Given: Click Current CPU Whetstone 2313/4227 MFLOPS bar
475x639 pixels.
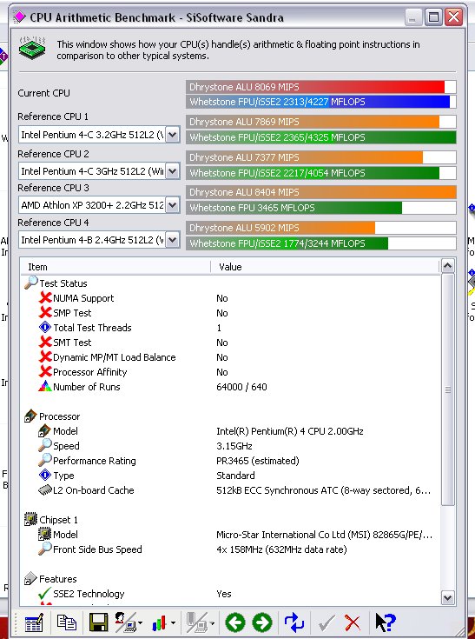Looking at the screenshot, I should tap(321, 102).
